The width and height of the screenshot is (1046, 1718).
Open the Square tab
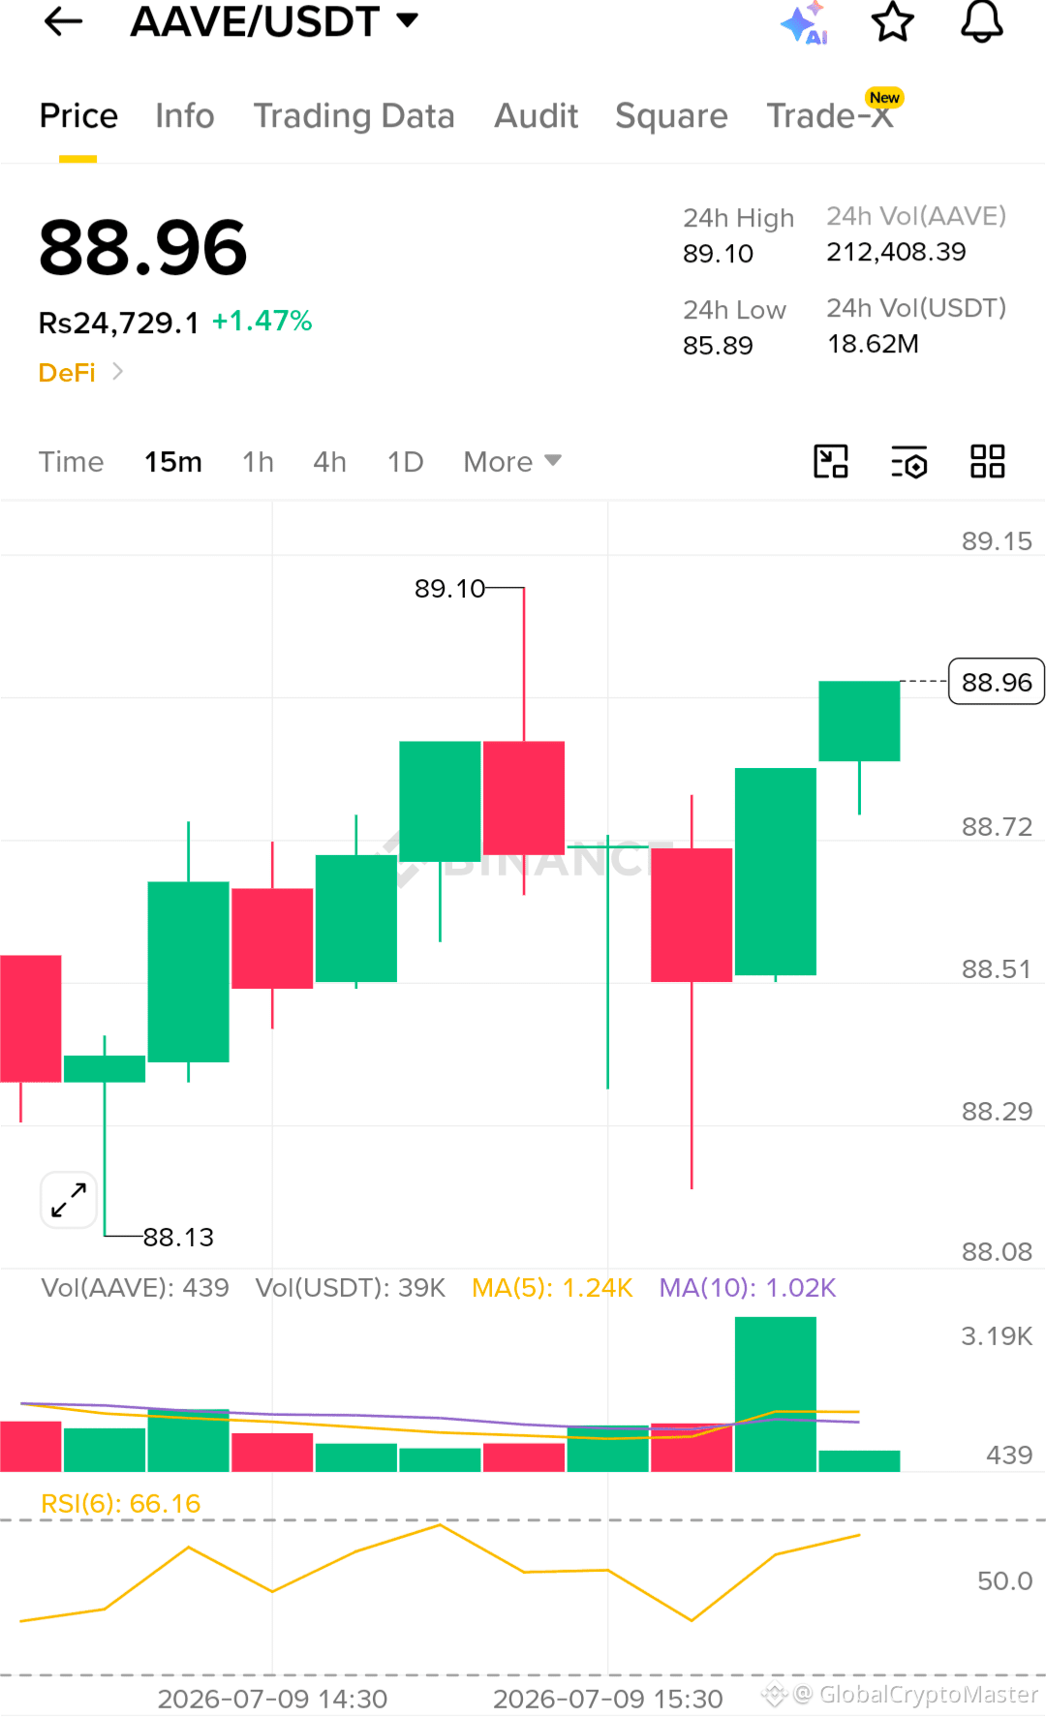tap(671, 116)
